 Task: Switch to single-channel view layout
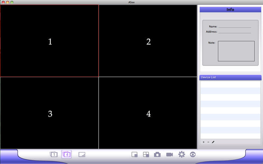(x=54, y=154)
